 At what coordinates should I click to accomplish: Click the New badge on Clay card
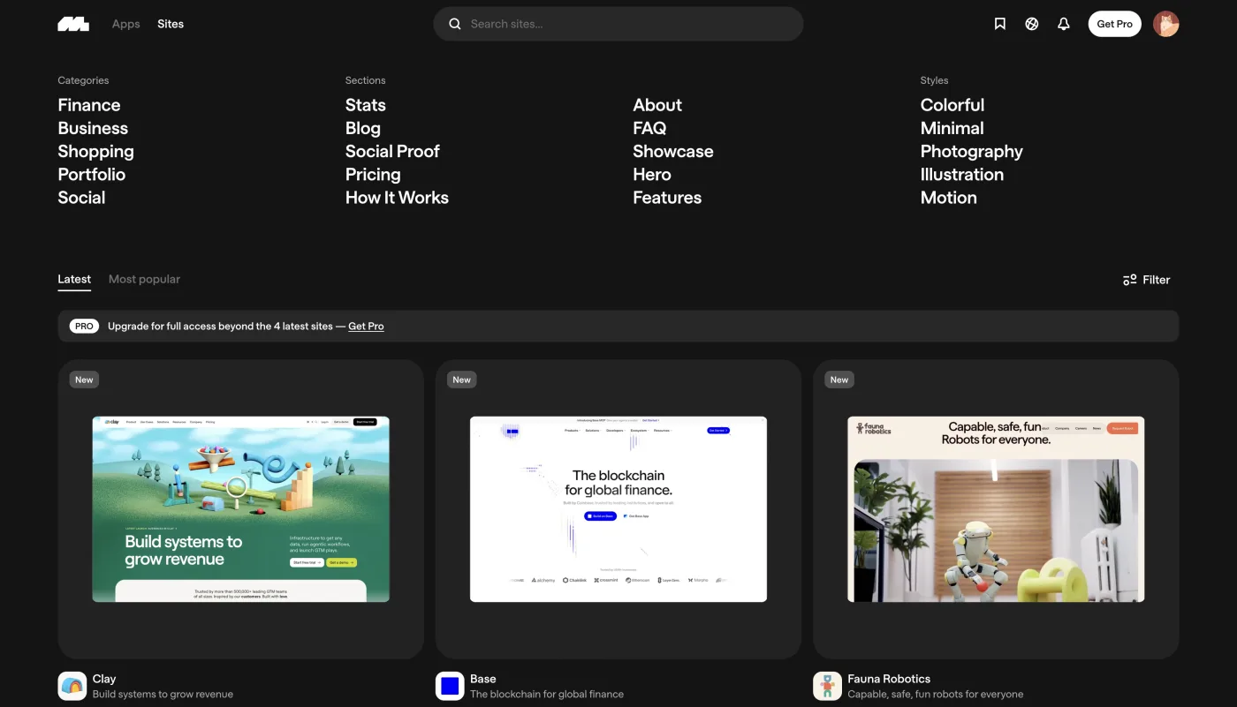(84, 380)
